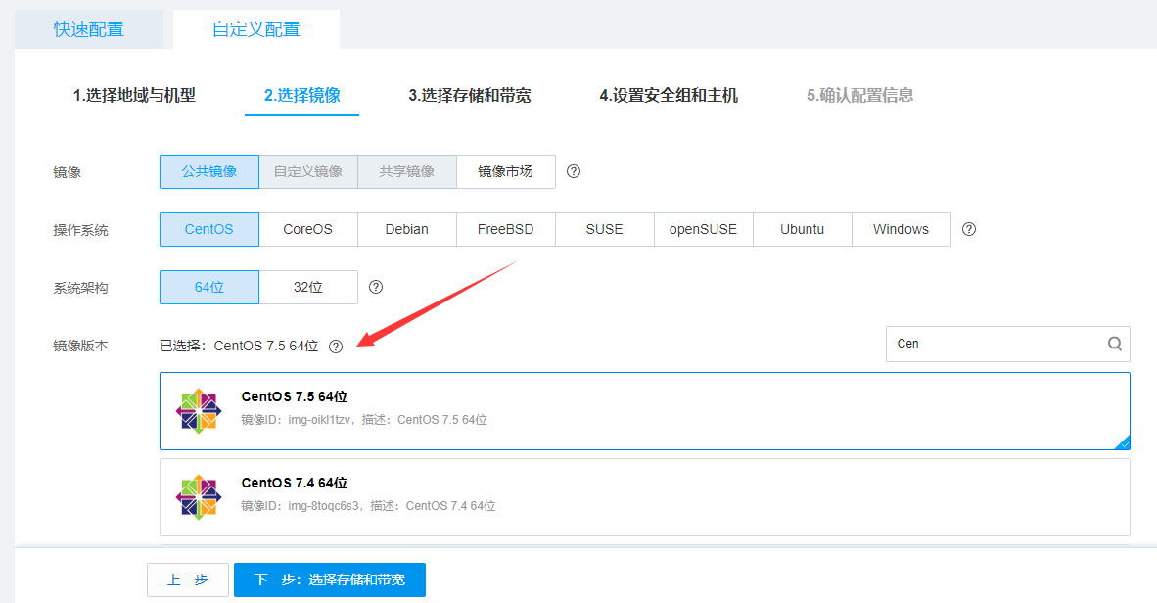Click the help icon next to 32位
Viewport: 1157px width, 603px height.
[x=375, y=287]
